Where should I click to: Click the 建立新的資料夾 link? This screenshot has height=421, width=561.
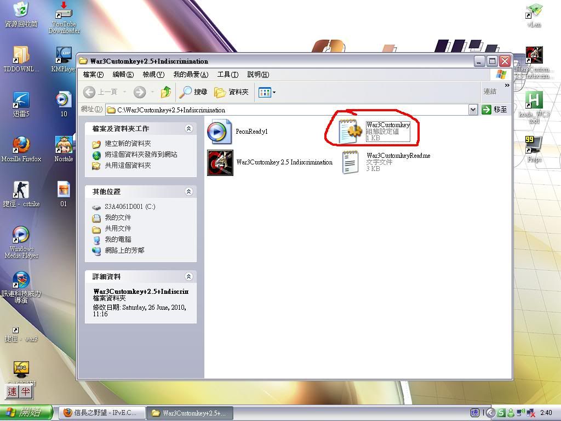pyautogui.click(x=128, y=144)
